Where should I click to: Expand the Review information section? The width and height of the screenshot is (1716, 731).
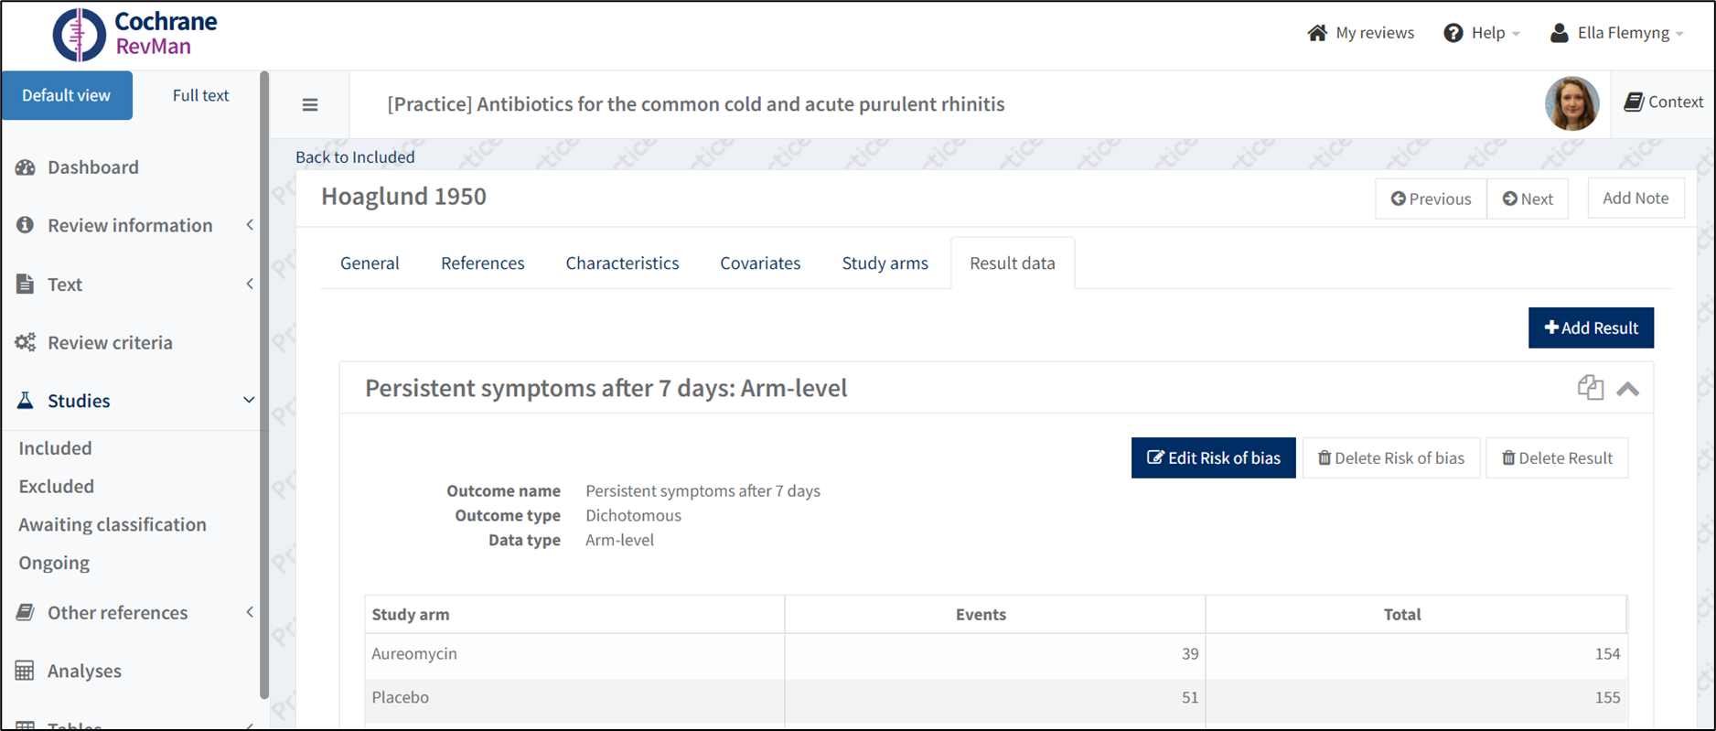click(130, 225)
